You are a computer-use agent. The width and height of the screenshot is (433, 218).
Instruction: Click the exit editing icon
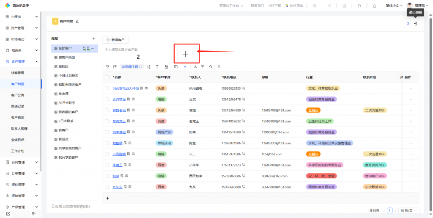tap(416, 24)
